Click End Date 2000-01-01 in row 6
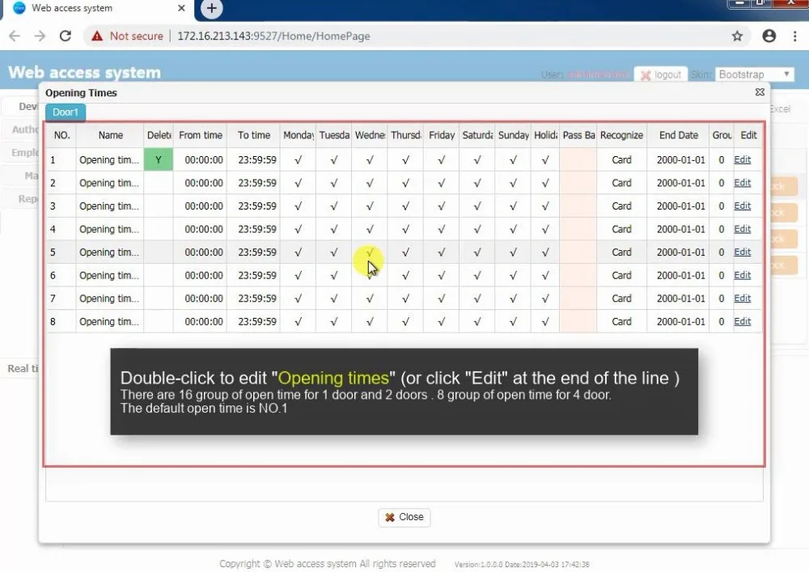 [680, 275]
